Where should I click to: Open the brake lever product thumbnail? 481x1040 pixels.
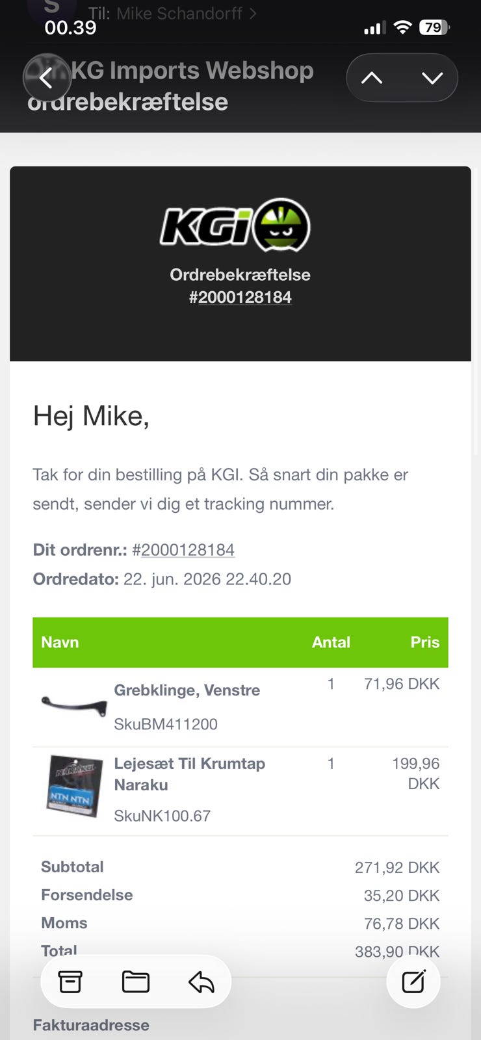[x=74, y=705]
